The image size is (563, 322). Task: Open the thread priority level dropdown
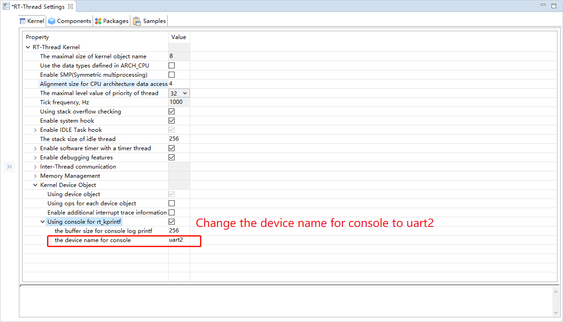tap(179, 93)
